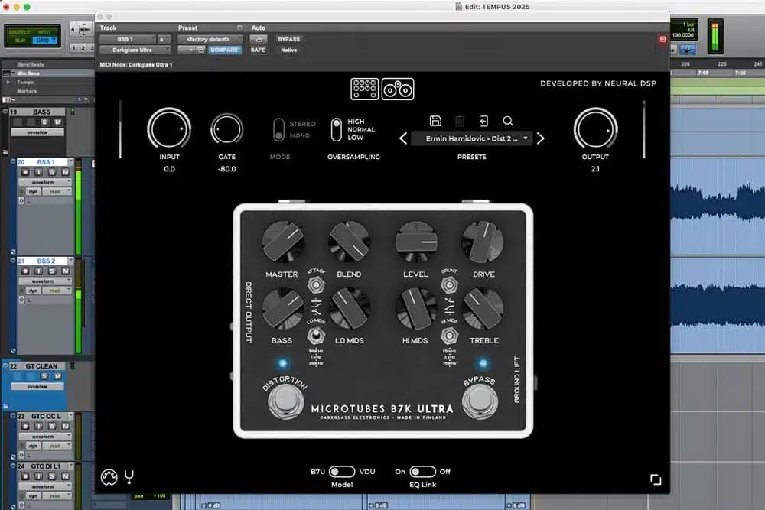Solo the BSS 2 track
Viewport: 765px width, 510px height.
tap(52, 271)
